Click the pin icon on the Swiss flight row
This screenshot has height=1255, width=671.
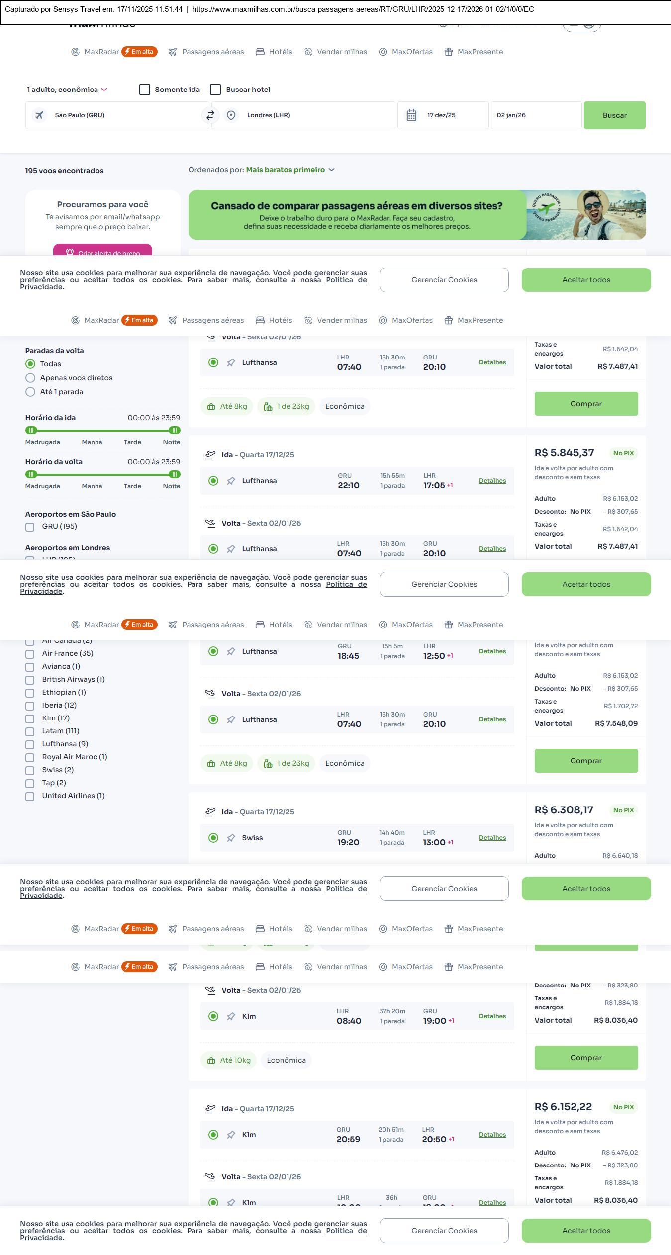231,838
